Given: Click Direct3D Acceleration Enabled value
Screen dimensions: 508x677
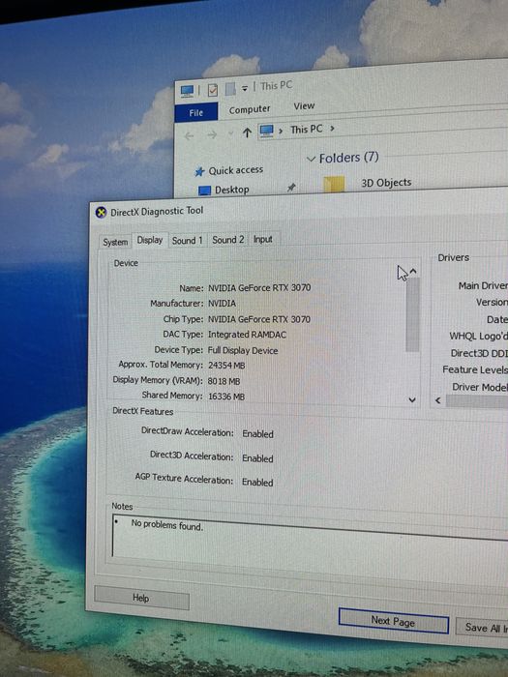Looking at the screenshot, I should tap(257, 458).
